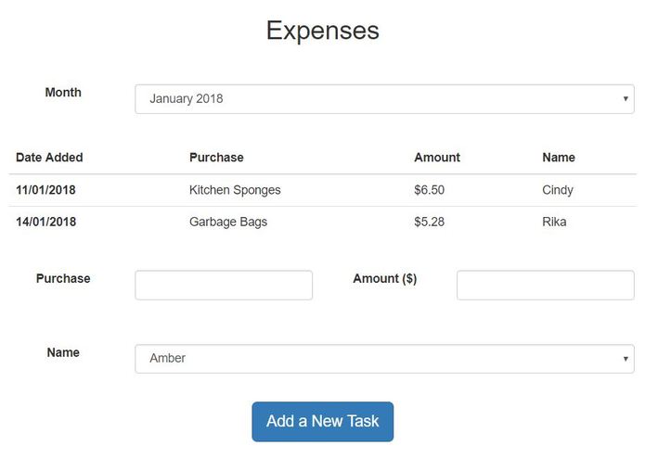Click the Amount column header

point(437,158)
